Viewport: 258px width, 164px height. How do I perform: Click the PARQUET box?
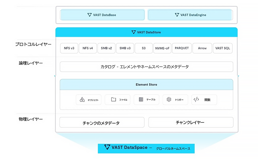click(x=182, y=48)
